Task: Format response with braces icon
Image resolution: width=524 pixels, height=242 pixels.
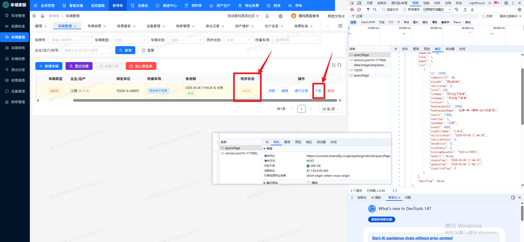Action: [395, 191]
